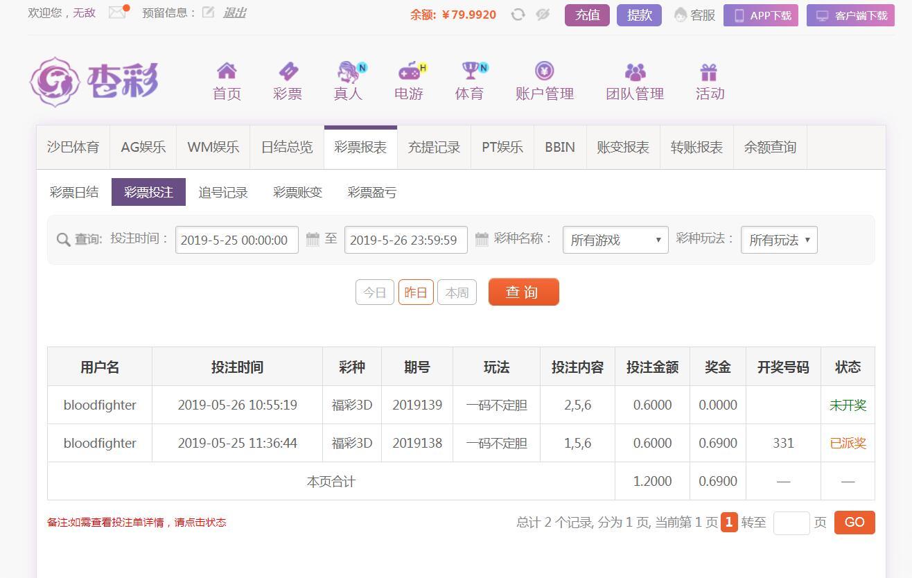Click the edit reserved message pencil icon

(x=208, y=12)
